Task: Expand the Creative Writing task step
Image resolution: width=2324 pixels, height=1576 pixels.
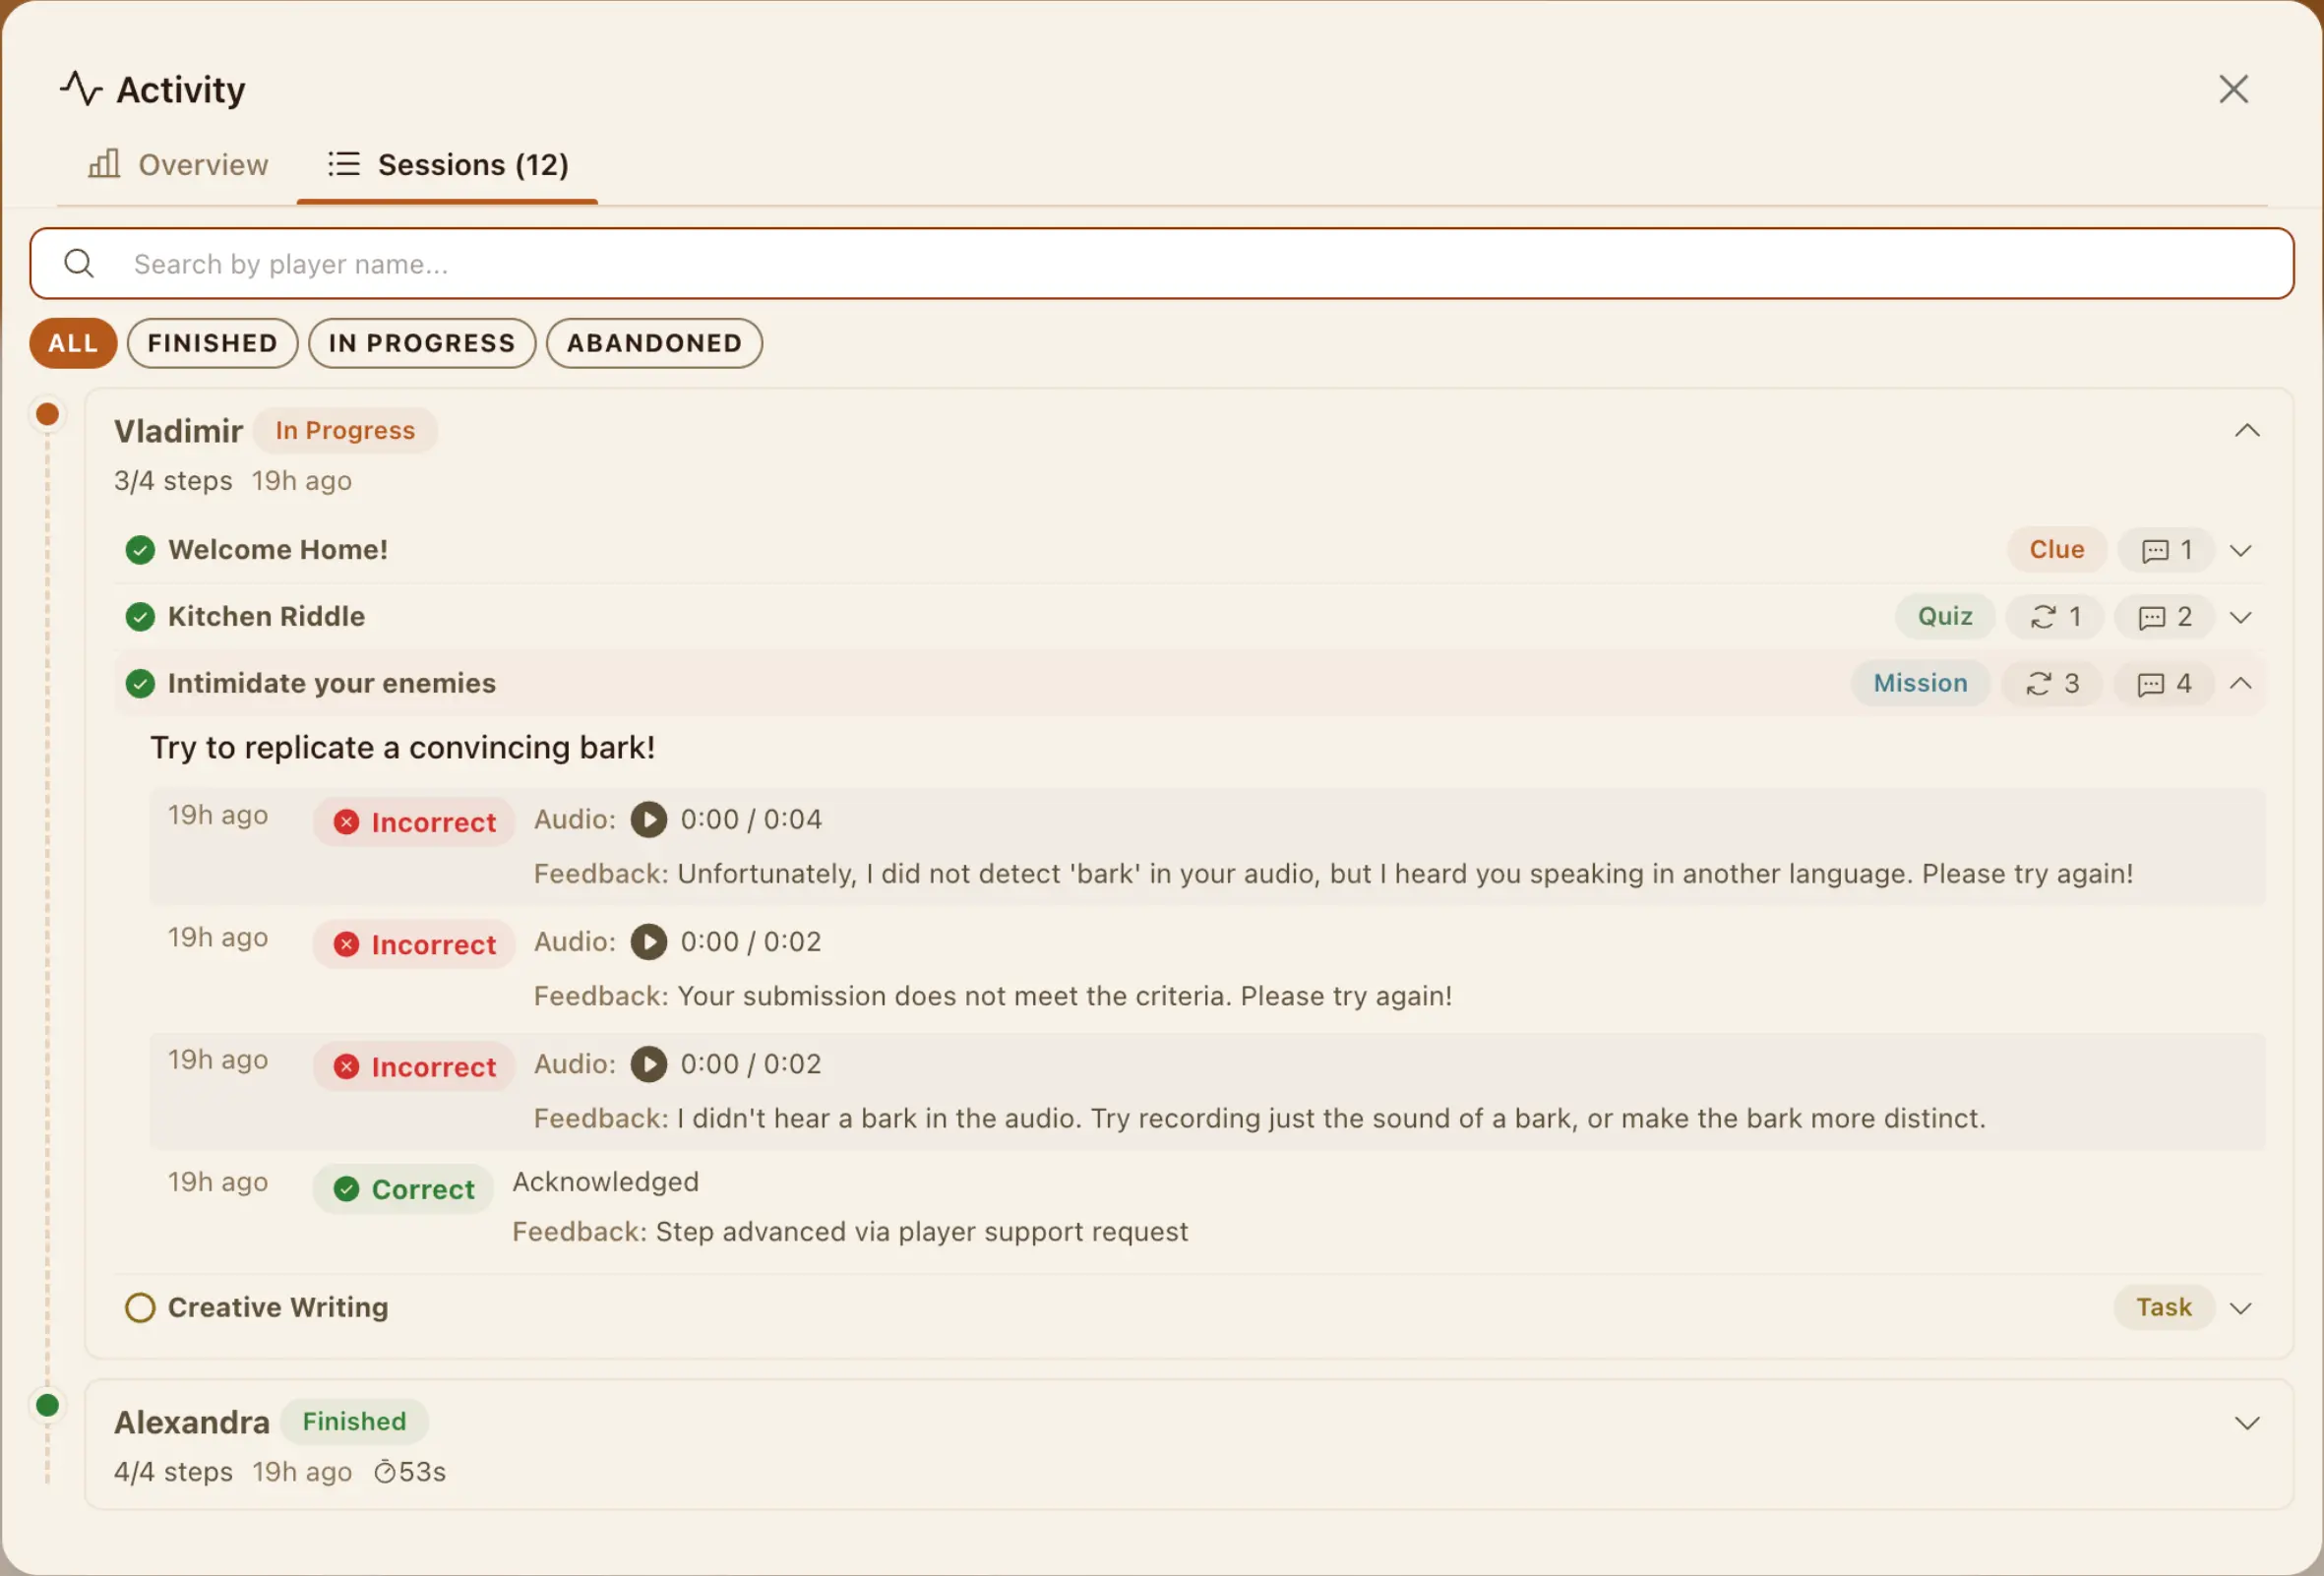Action: [2240, 1308]
